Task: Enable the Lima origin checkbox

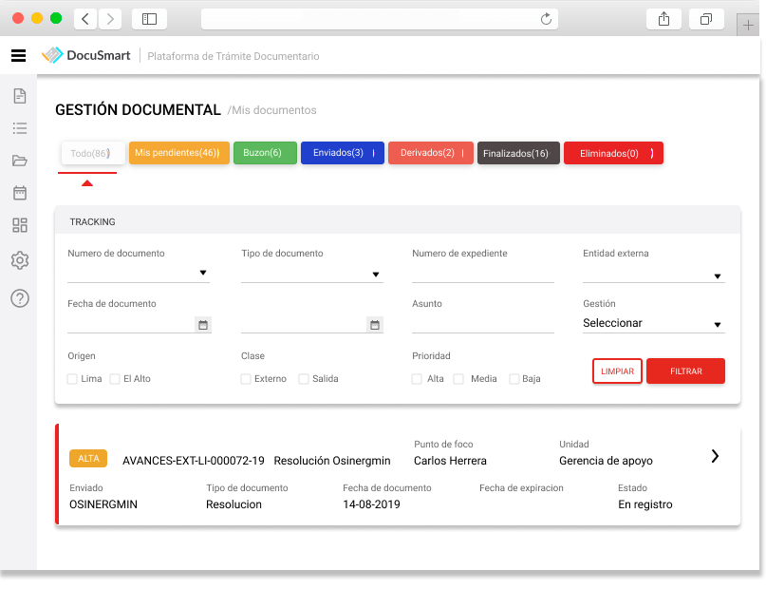Action: [72, 378]
